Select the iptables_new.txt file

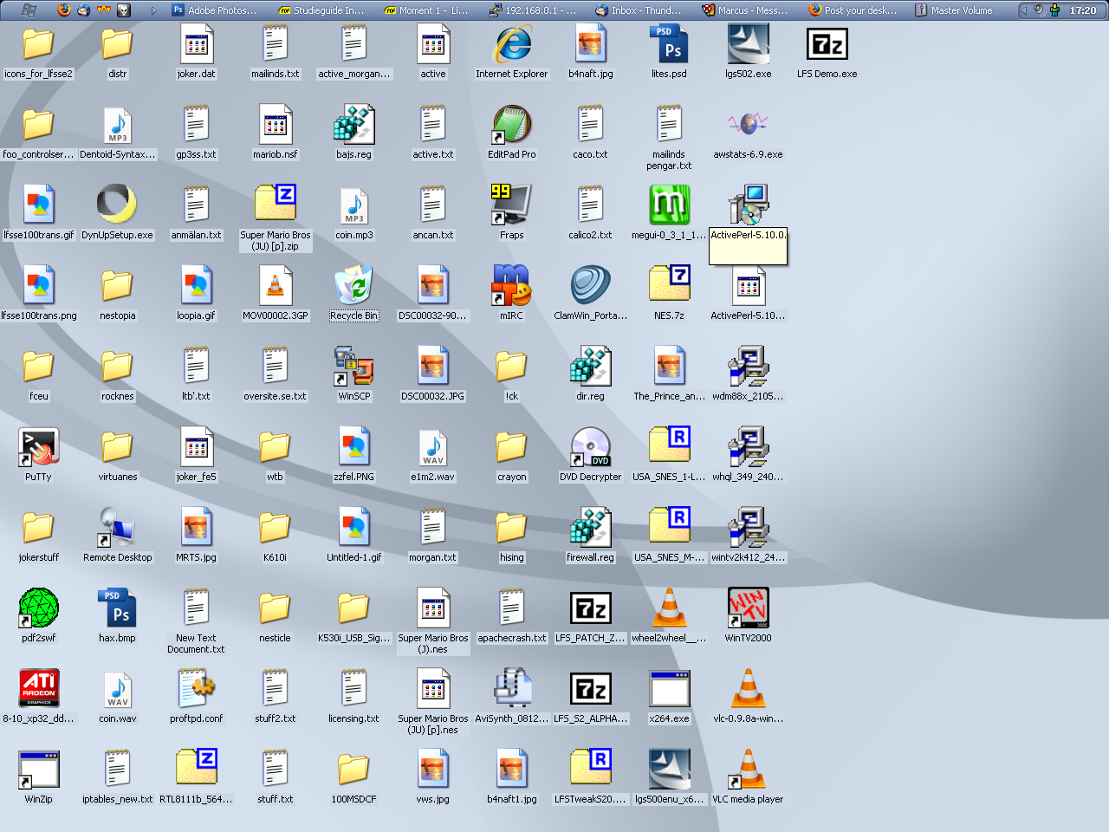click(117, 770)
